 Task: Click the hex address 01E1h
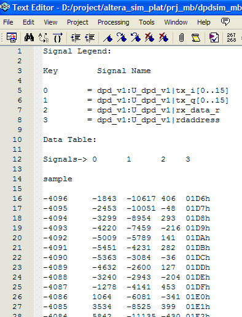click(x=198, y=307)
